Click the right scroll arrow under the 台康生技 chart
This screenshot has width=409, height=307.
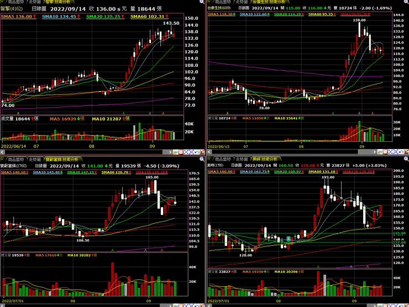(375, 152)
